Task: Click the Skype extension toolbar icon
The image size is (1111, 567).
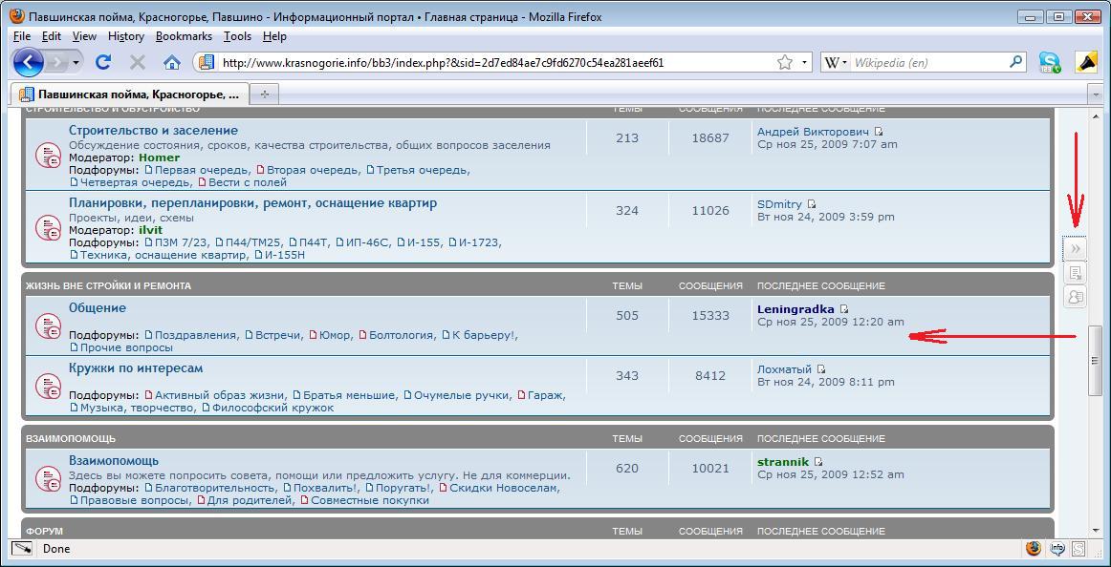Action: tap(1050, 62)
